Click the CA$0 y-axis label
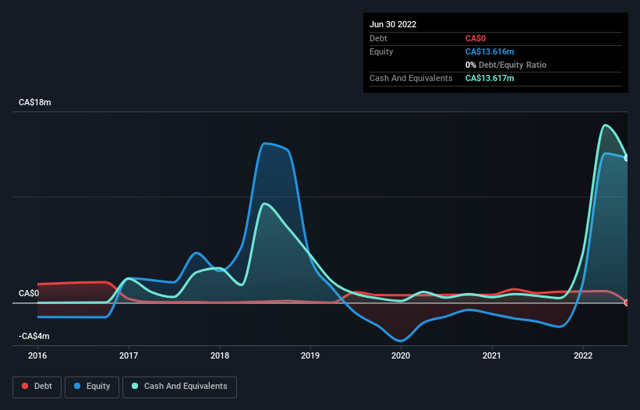 29,293
